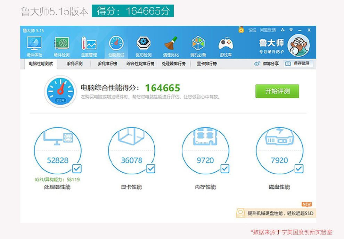Click the processor performance circle 52828
The image size is (344, 239).
(58, 151)
